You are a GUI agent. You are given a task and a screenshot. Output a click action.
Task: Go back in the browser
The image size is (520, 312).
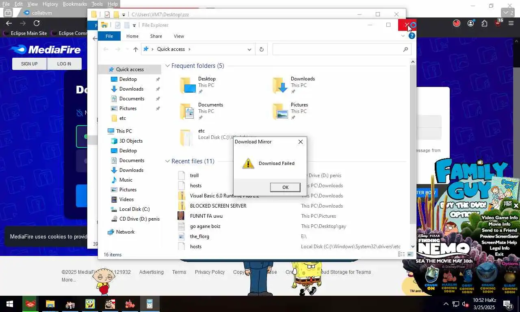pos(9,23)
